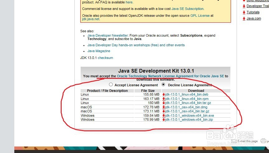Click the red download arrow for linux-x64_bin.rpm
This screenshot has height=153, width=269.
[x=164, y=99]
